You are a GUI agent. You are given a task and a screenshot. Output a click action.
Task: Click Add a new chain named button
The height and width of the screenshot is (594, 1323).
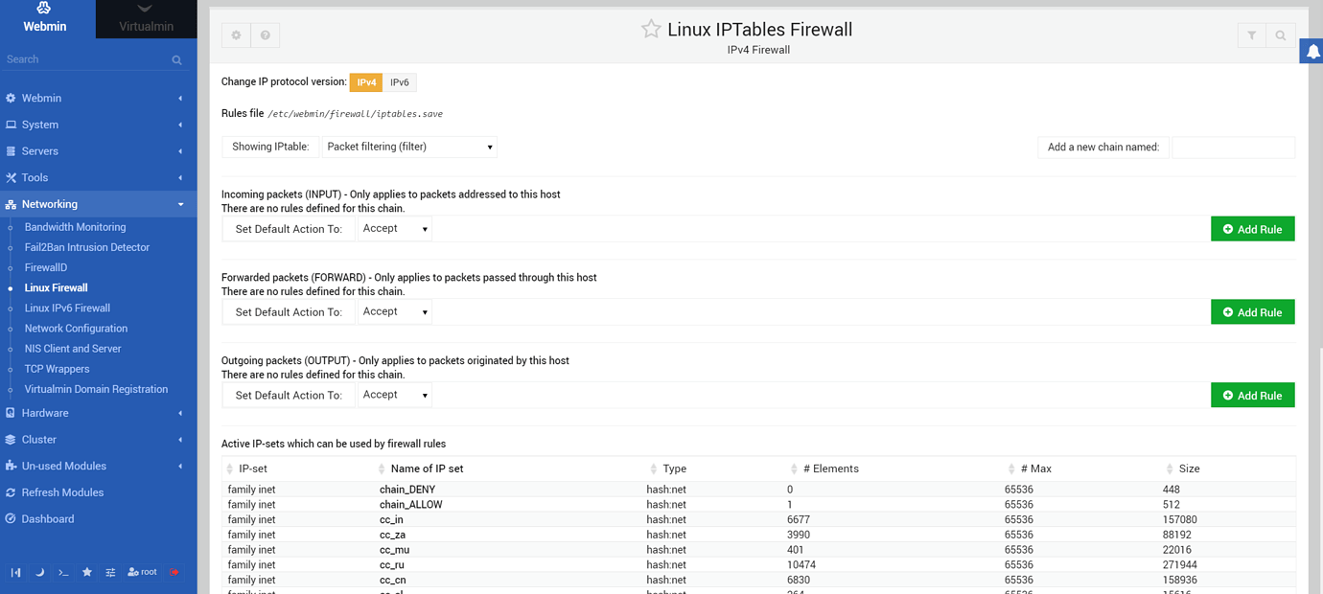pyautogui.click(x=1103, y=147)
